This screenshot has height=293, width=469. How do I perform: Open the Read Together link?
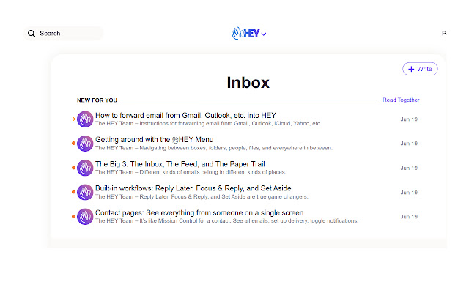pos(401,100)
